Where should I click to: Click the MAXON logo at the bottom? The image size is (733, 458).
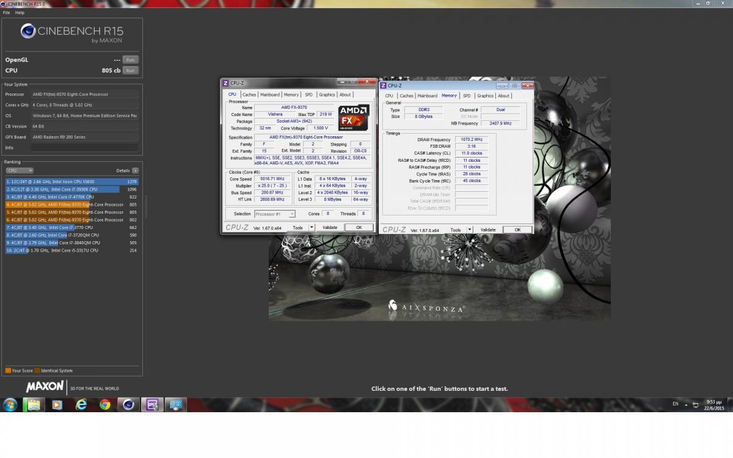45,387
